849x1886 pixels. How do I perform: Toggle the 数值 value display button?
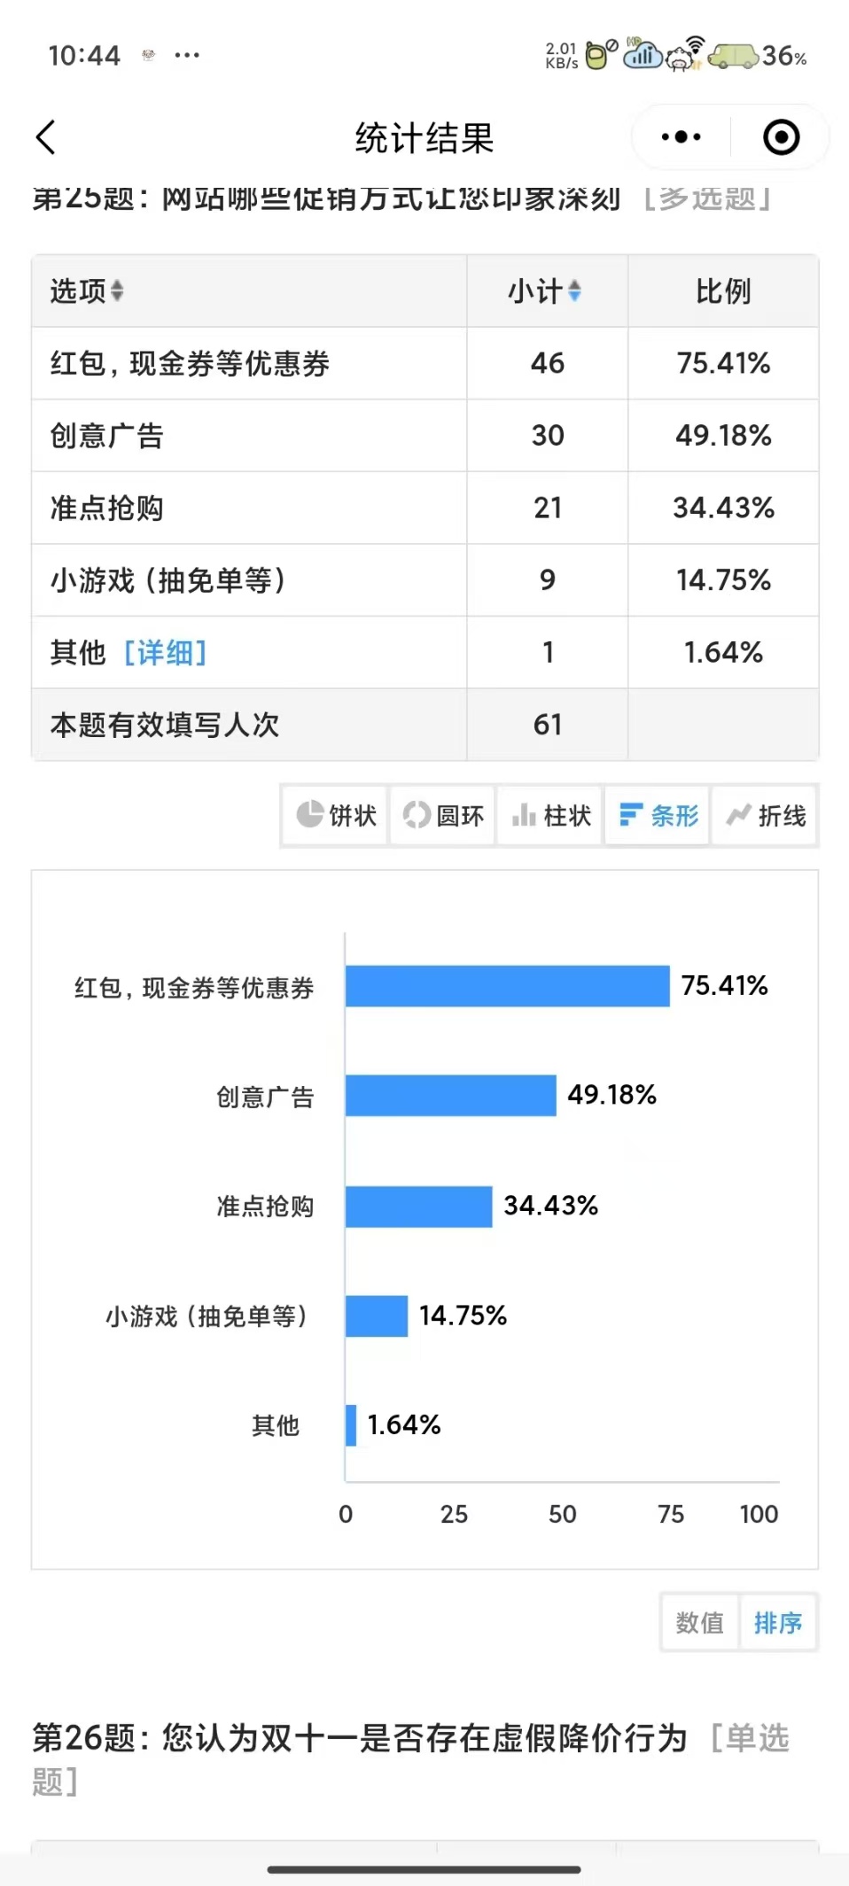tap(700, 1622)
